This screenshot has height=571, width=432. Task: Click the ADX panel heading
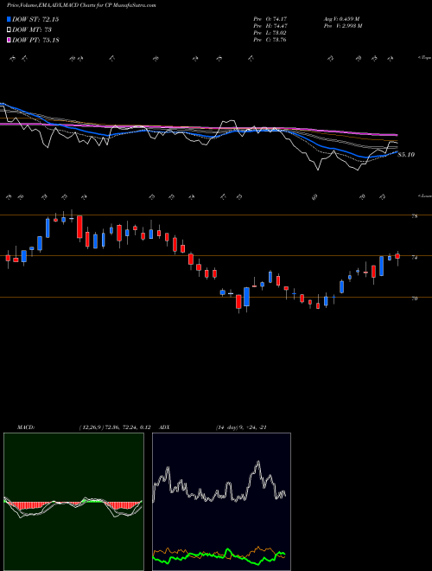(164, 427)
